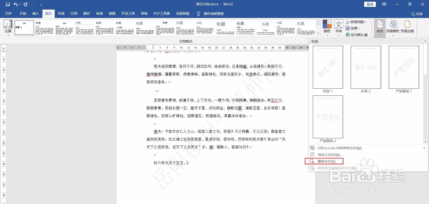The height and width of the screenshot is (204, 429).
Task: Switch to the 引用 ribbon tab
Action: point(74,14)
